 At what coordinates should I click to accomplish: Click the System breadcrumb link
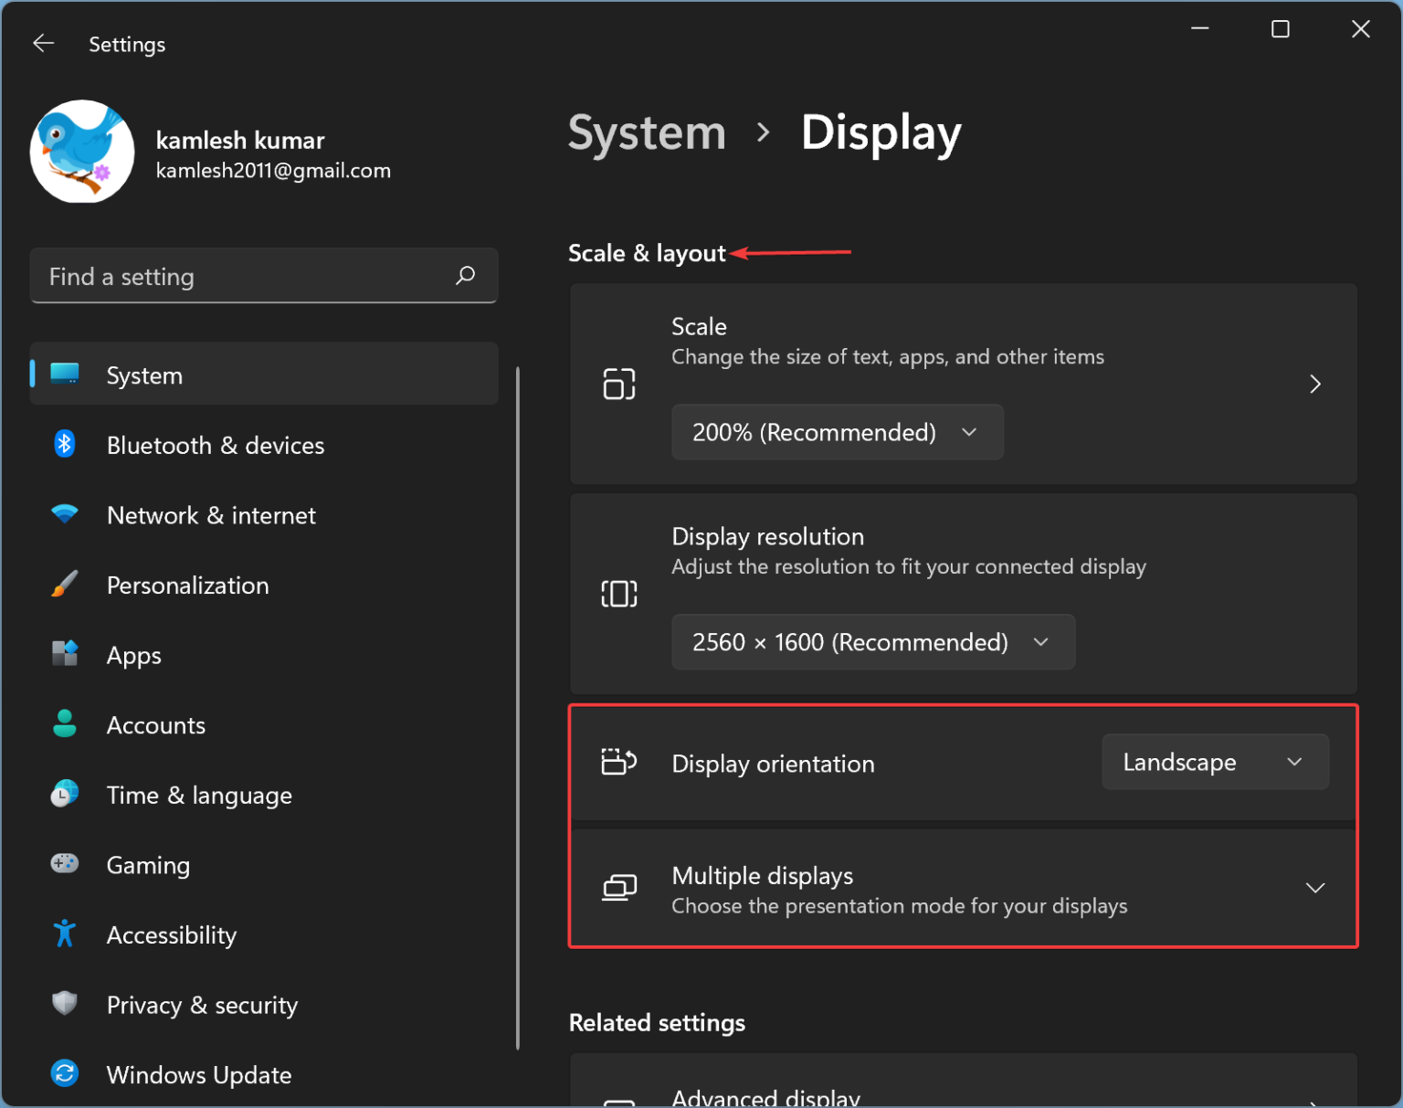(x=646, y=132)
